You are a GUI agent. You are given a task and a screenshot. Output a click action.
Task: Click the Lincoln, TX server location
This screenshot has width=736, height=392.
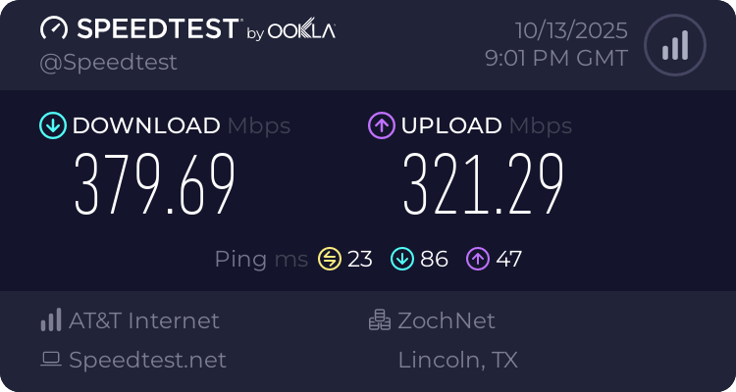pyautogui.click(x=457, y=360)
